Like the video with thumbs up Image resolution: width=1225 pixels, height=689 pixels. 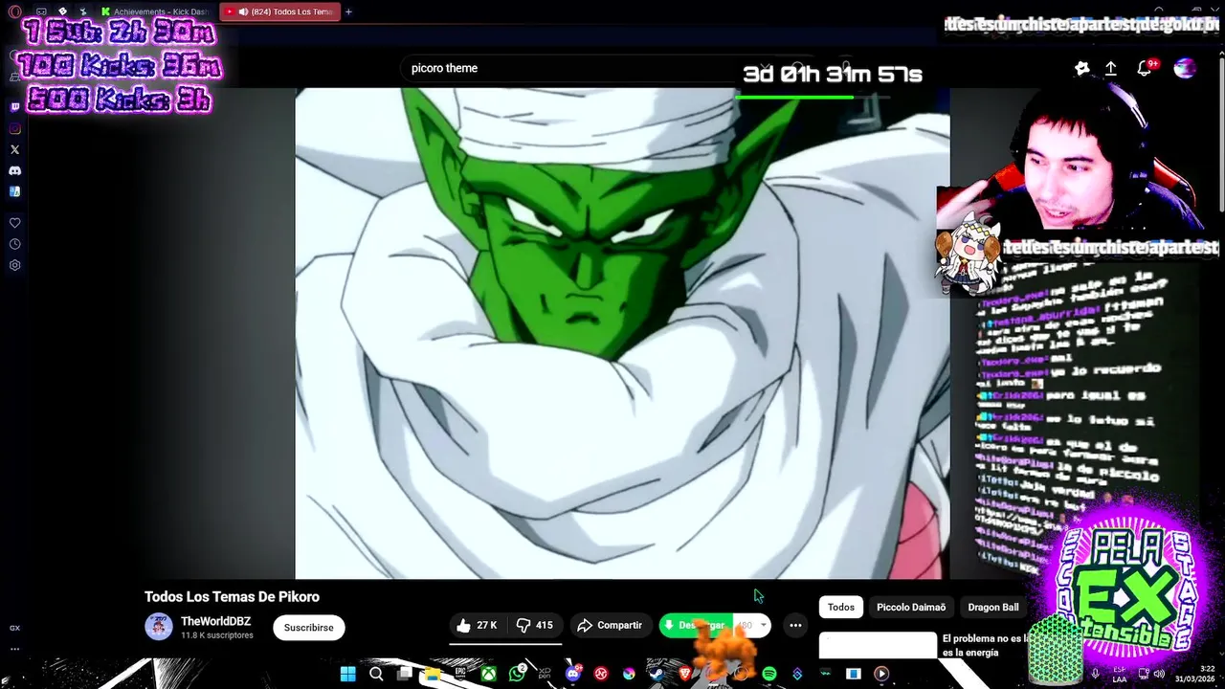click(x=477, y=625)
